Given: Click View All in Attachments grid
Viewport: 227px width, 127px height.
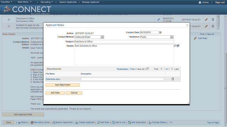Looking at the screenshot, I should pyautogui.click(x=140, y=69).
